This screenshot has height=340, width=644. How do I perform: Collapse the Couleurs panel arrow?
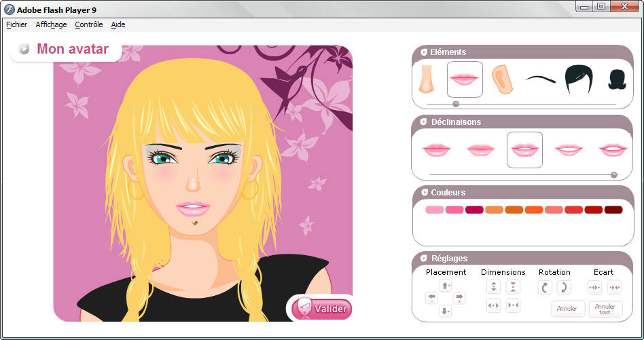[425, 192]
